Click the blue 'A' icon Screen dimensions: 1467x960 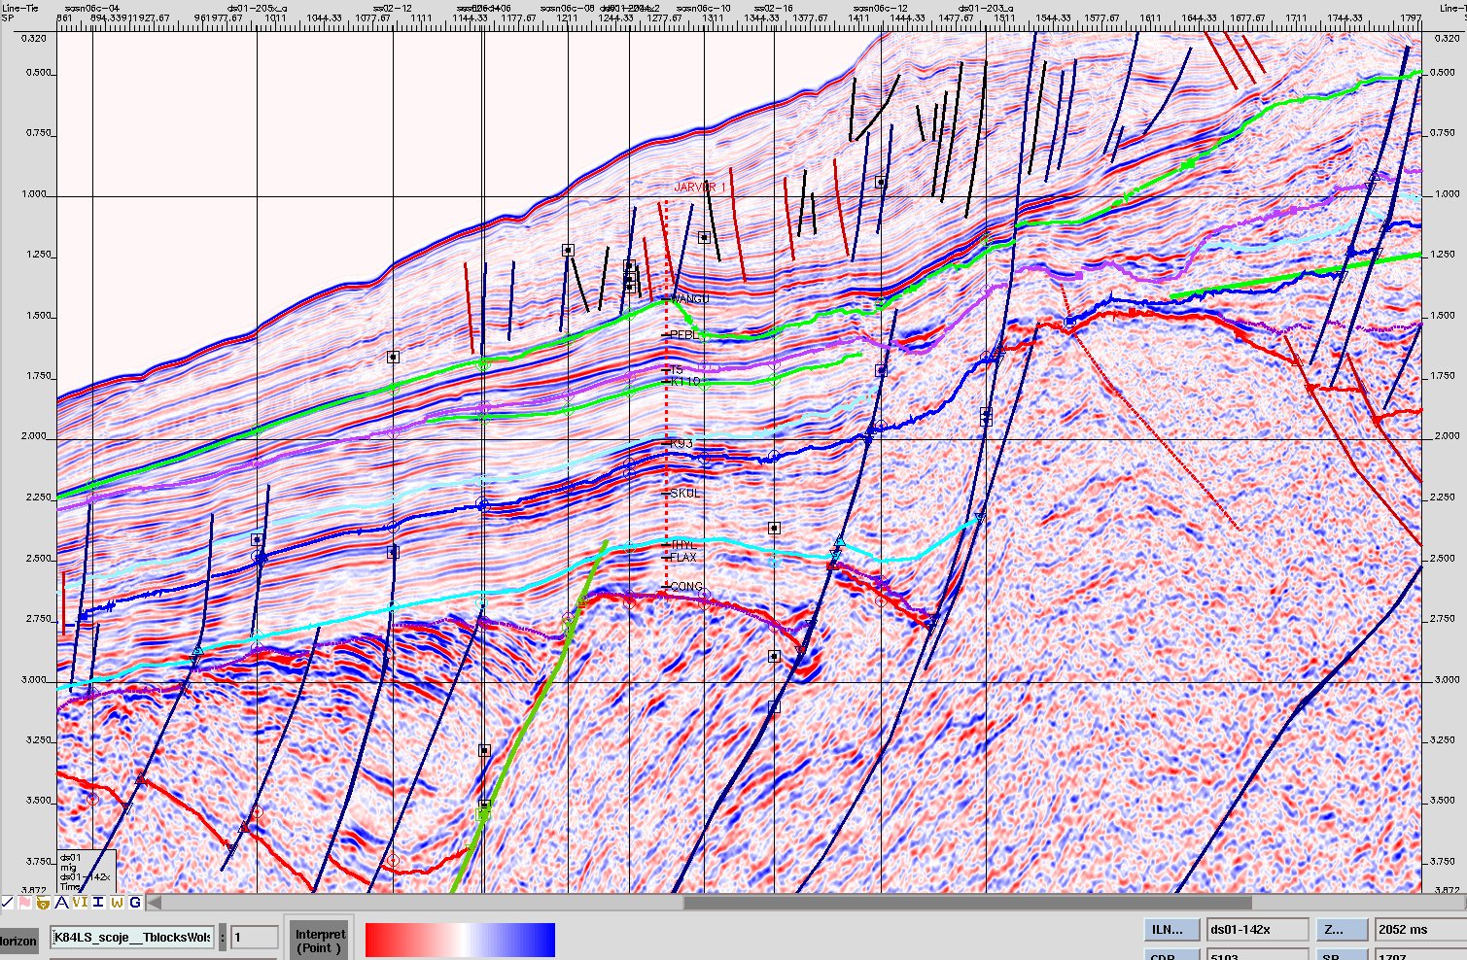[x=61, y=903]
